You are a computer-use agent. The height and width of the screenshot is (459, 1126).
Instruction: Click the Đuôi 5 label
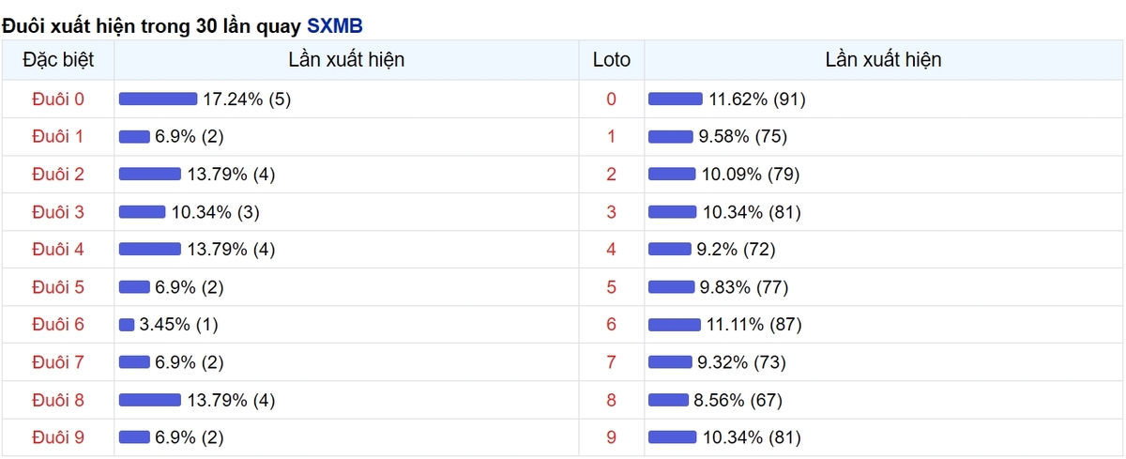(57, 287)
